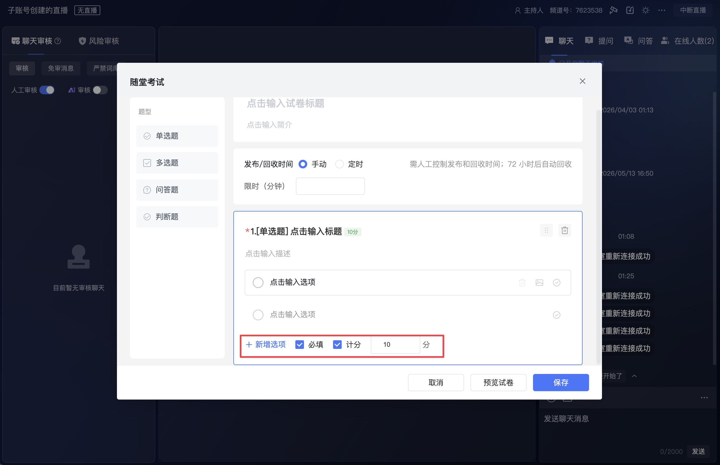Delete question 1 with the trash icon
Viewport: 720px width, 465px height.
tap(565, 230)
